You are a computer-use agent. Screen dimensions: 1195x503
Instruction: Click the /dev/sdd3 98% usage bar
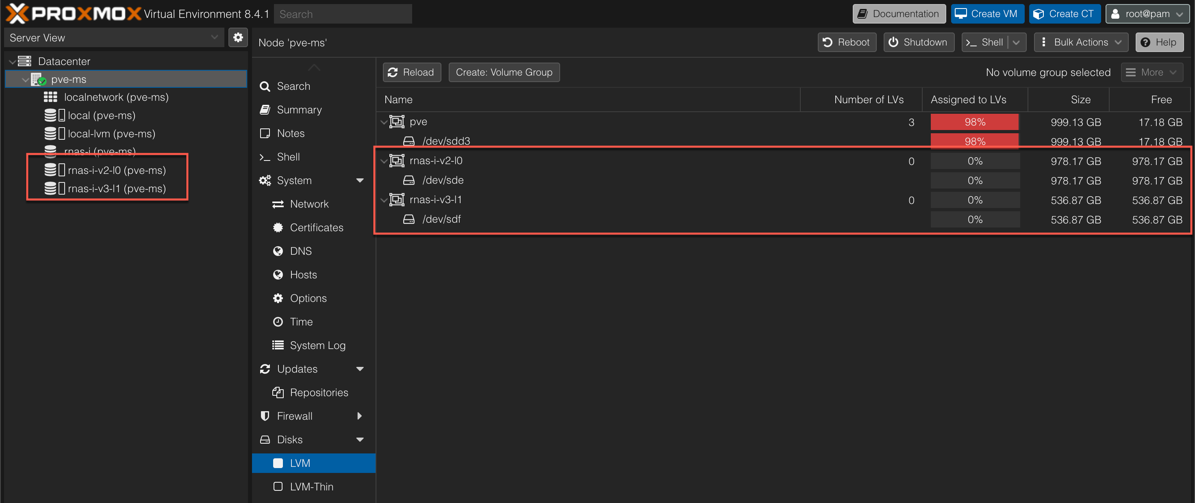pyautogui.click(x=974, y=141)
